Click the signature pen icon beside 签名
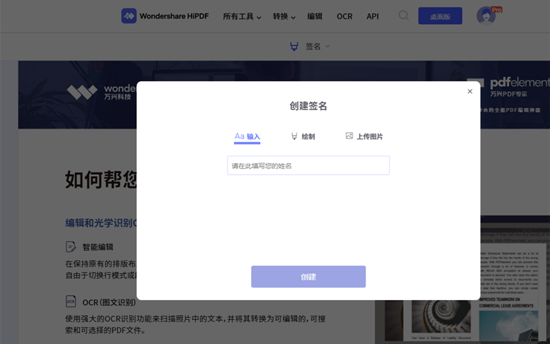 point(294,46)
